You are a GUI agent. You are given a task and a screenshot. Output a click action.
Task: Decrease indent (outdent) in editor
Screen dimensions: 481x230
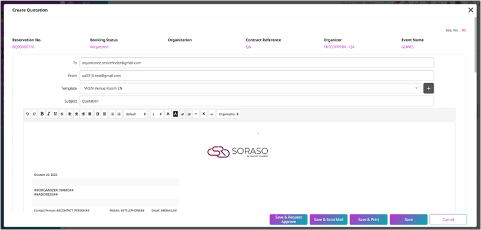98,114
